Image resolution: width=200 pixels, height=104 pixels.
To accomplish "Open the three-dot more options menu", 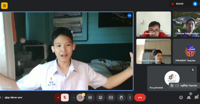I will point(130,97).
